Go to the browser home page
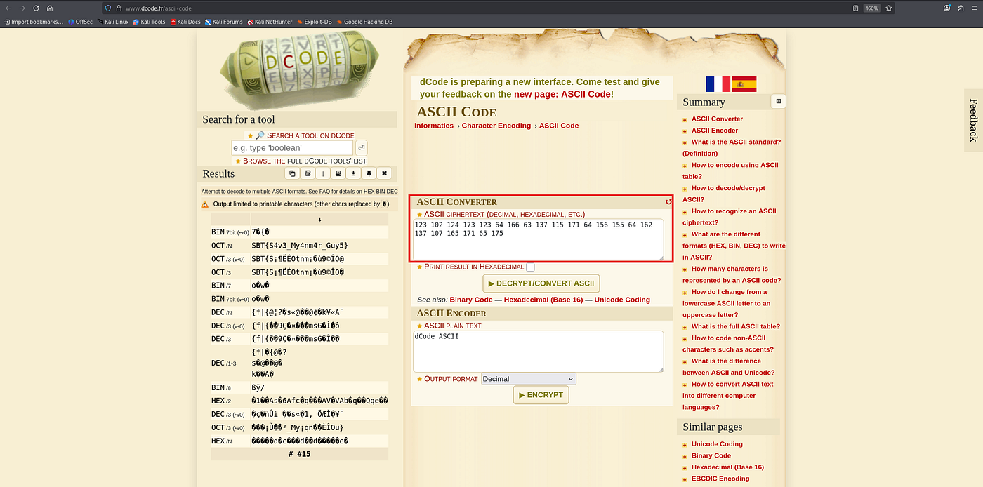This screenshot has height=487, width=983. pyautogui.click(x=50, y=8)
